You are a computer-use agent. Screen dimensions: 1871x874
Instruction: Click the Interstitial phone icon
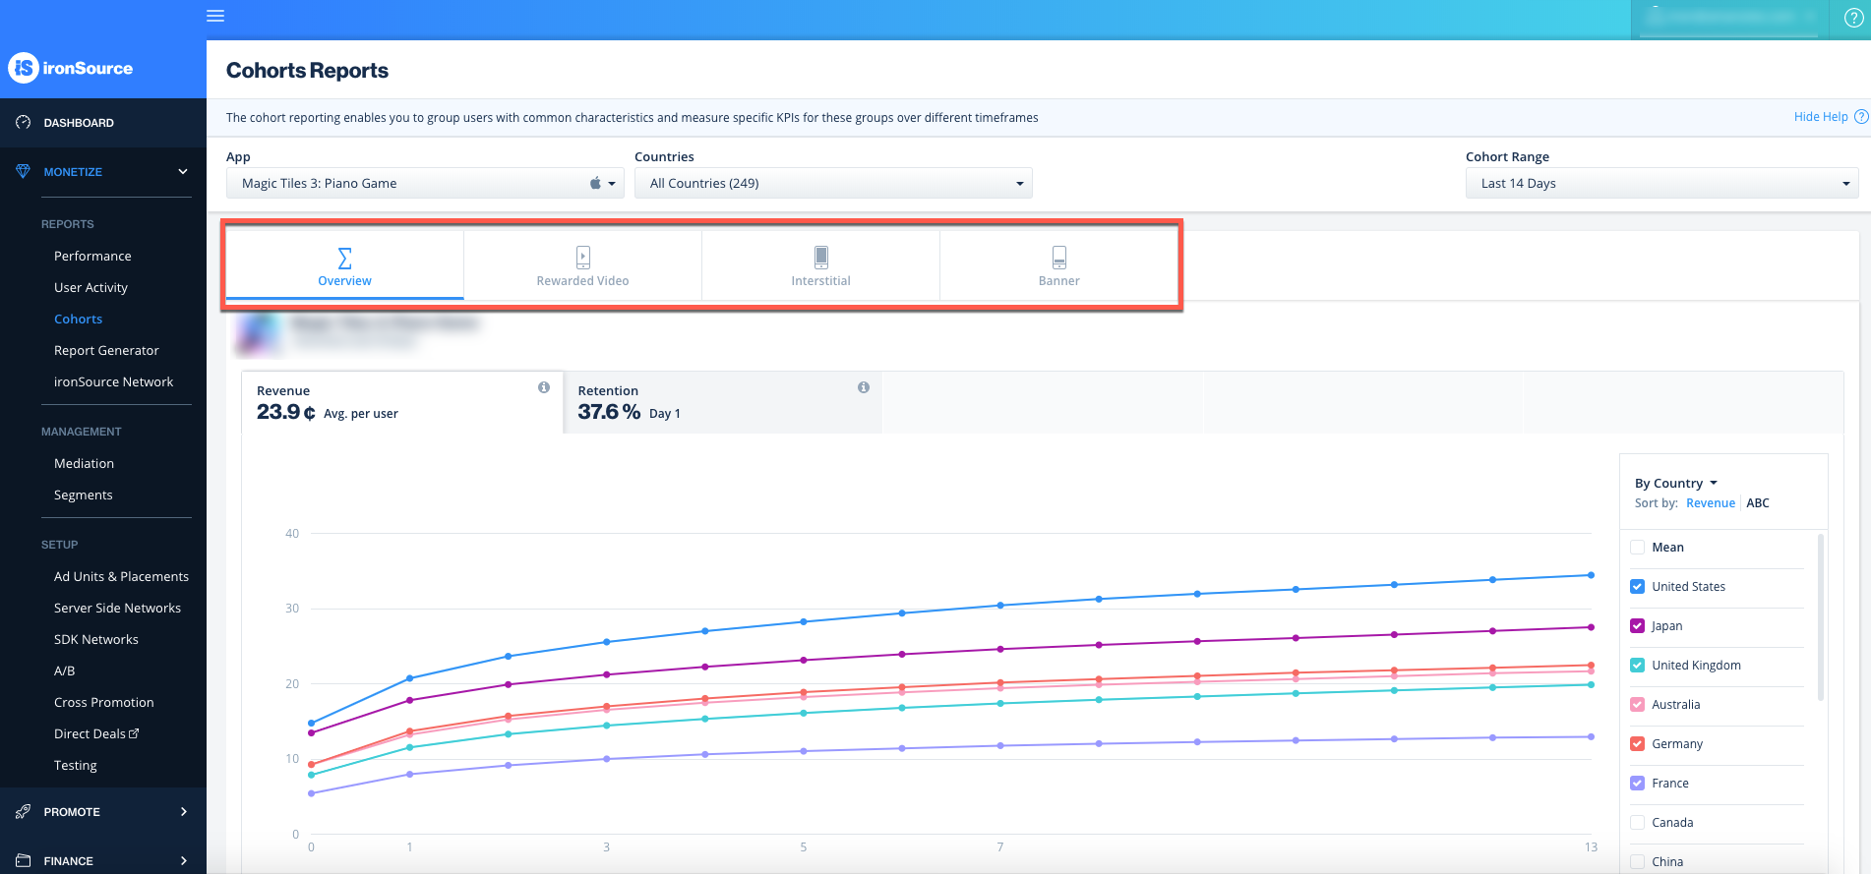pyautogui.click(x=820, y=258)
